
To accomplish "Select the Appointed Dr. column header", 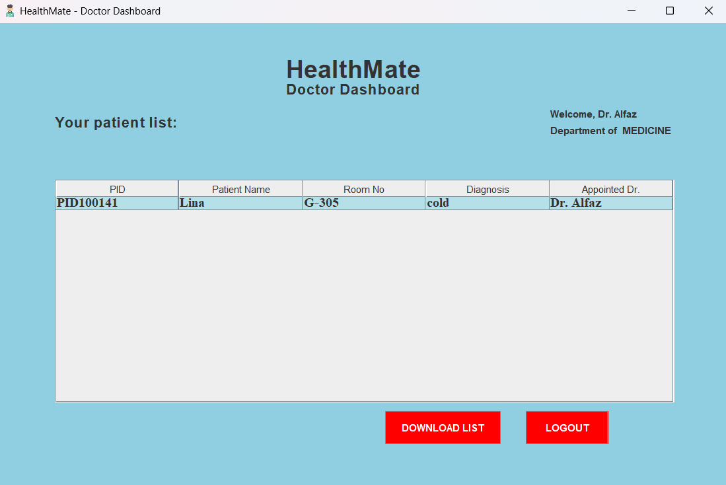I will 610,189.
